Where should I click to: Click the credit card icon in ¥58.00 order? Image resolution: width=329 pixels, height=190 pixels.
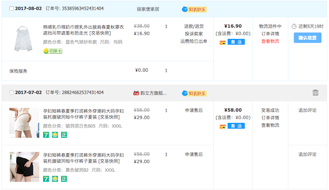[223, 126]
